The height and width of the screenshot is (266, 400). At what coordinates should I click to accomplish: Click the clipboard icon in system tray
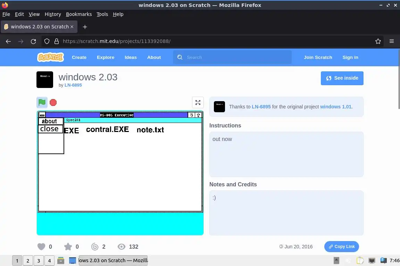tap(360, 260)
